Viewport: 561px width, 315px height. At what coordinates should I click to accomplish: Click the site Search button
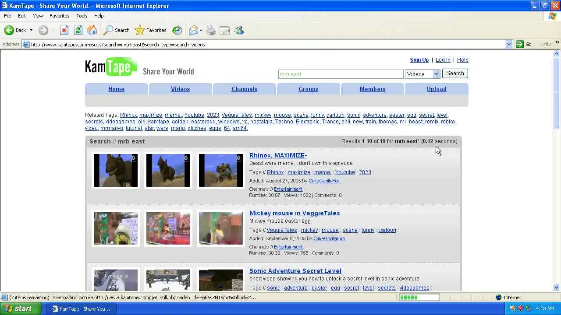pyautogui.click(x=455, y=73)
